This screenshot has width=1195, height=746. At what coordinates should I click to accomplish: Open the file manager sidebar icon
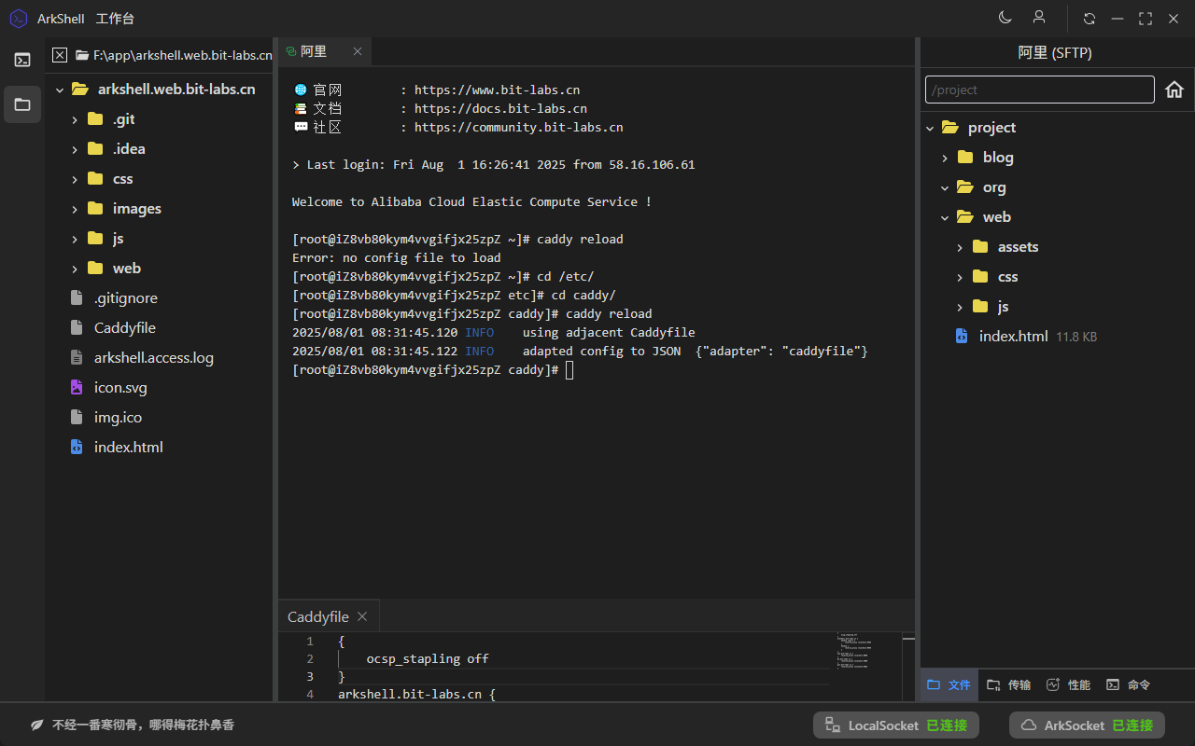tap(22, 104)
